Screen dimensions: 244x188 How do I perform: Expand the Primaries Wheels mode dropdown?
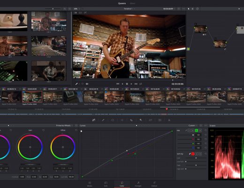[64, 125]
